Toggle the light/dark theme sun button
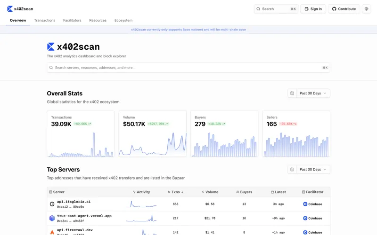377x235 pixels. [367, 9]
